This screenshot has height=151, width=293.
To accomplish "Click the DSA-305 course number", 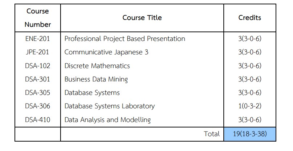I will [38, 93].
